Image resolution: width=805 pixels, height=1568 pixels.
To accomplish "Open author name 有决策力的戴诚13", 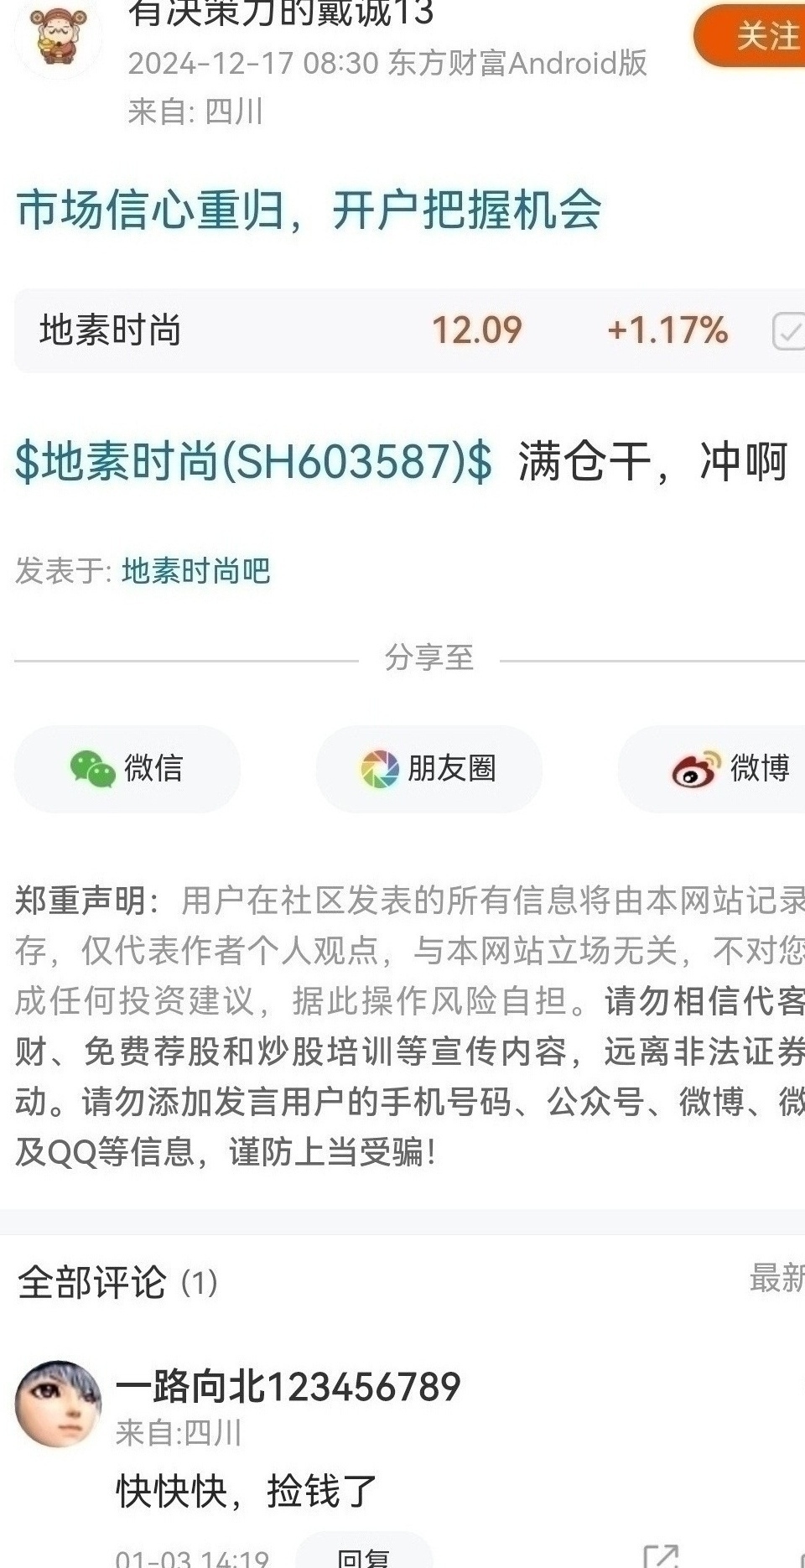I will [x=281, y=13].
